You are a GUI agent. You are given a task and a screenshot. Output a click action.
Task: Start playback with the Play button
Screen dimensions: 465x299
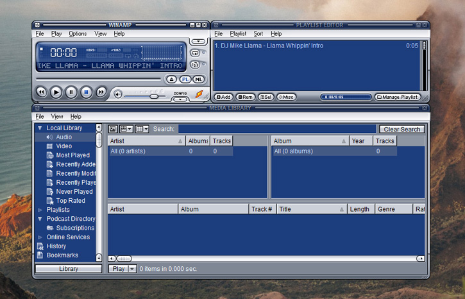56,92
